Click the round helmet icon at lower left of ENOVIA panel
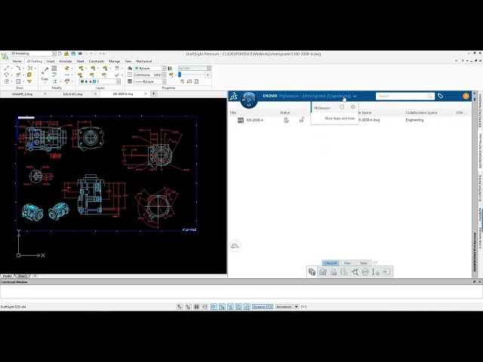Image resolution: width=483 pixels, height=362 pixels. pos(235,246)
